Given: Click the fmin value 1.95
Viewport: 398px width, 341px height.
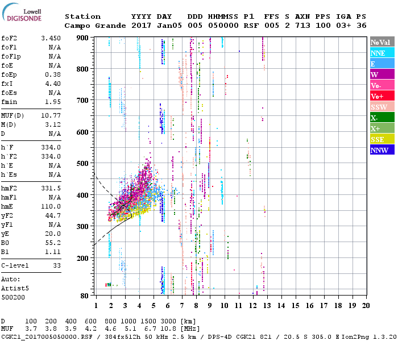Looking at the screenshot, I should coord(53,102).
